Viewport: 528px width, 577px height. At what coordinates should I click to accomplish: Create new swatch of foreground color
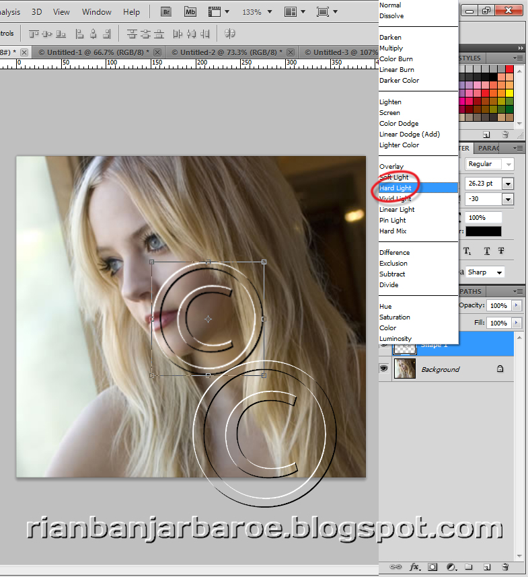point(486,134)
